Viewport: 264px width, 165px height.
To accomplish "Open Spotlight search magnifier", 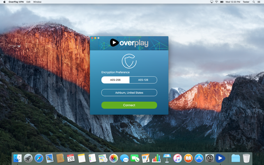I will point(254,2).
